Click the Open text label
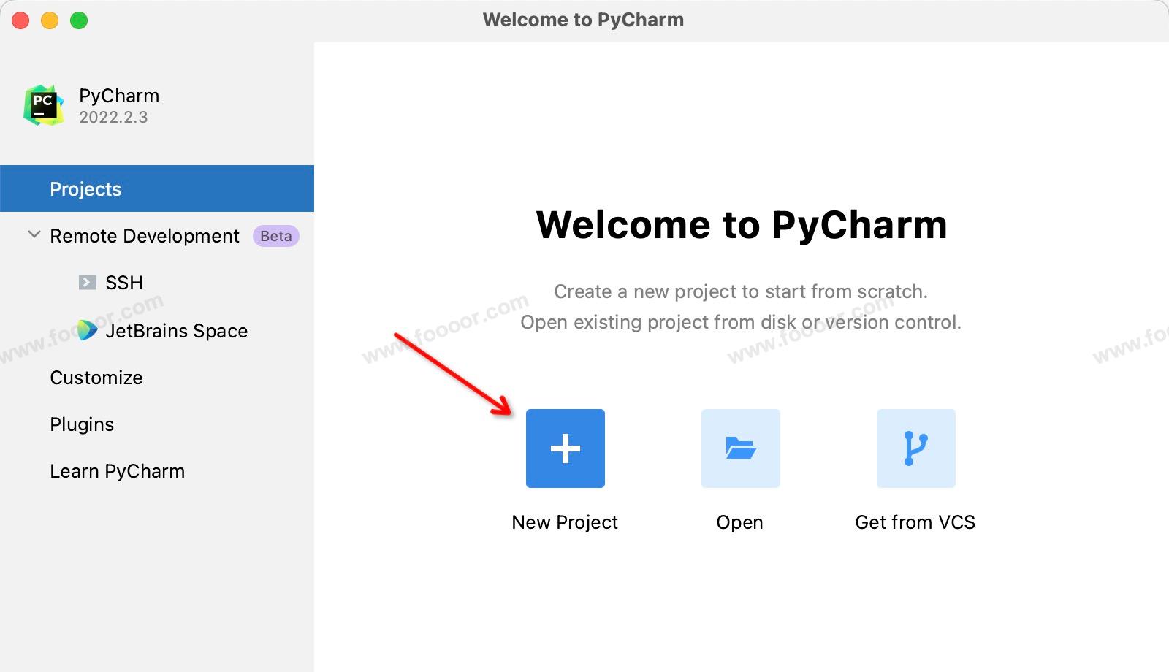This screenshot has height=672, width=1169. coord(739,522)
